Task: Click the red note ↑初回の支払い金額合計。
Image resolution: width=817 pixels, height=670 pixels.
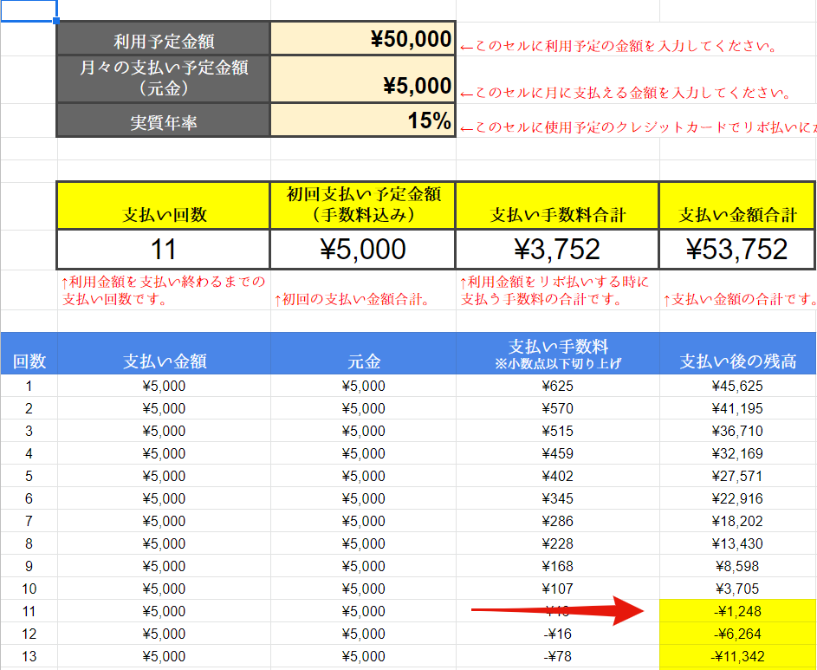Action: [x=352, y=299]
